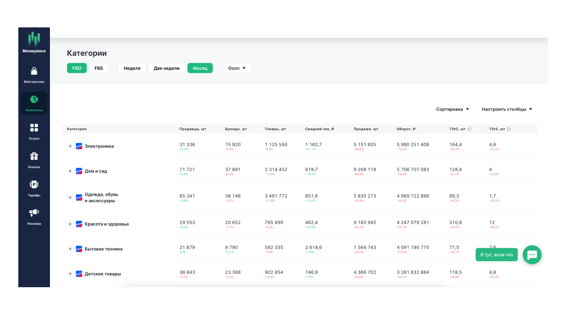Image resolution: width=566 pixels, height=315 pixels.
Task: Open the chat bubble support icon
Action: pos(532,255)
